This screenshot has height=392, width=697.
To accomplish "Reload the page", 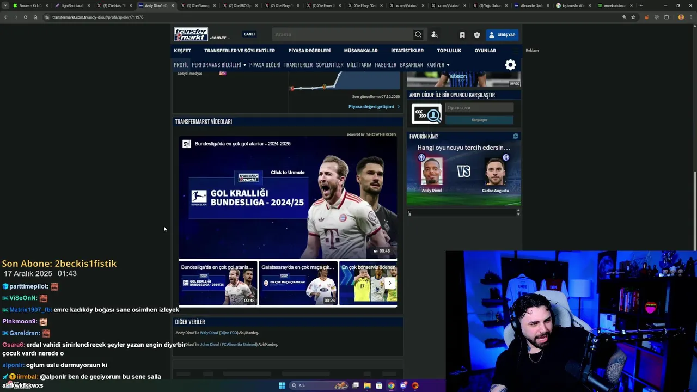I will click(x=25, y=17).
